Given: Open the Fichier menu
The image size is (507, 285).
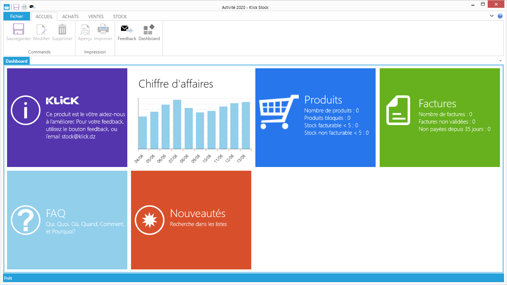Looking at the screenshot, I should click(x=17, y=16).
